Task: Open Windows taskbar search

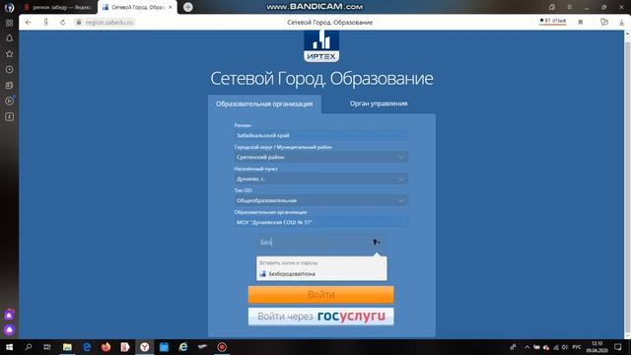Action: coord(29,347)
